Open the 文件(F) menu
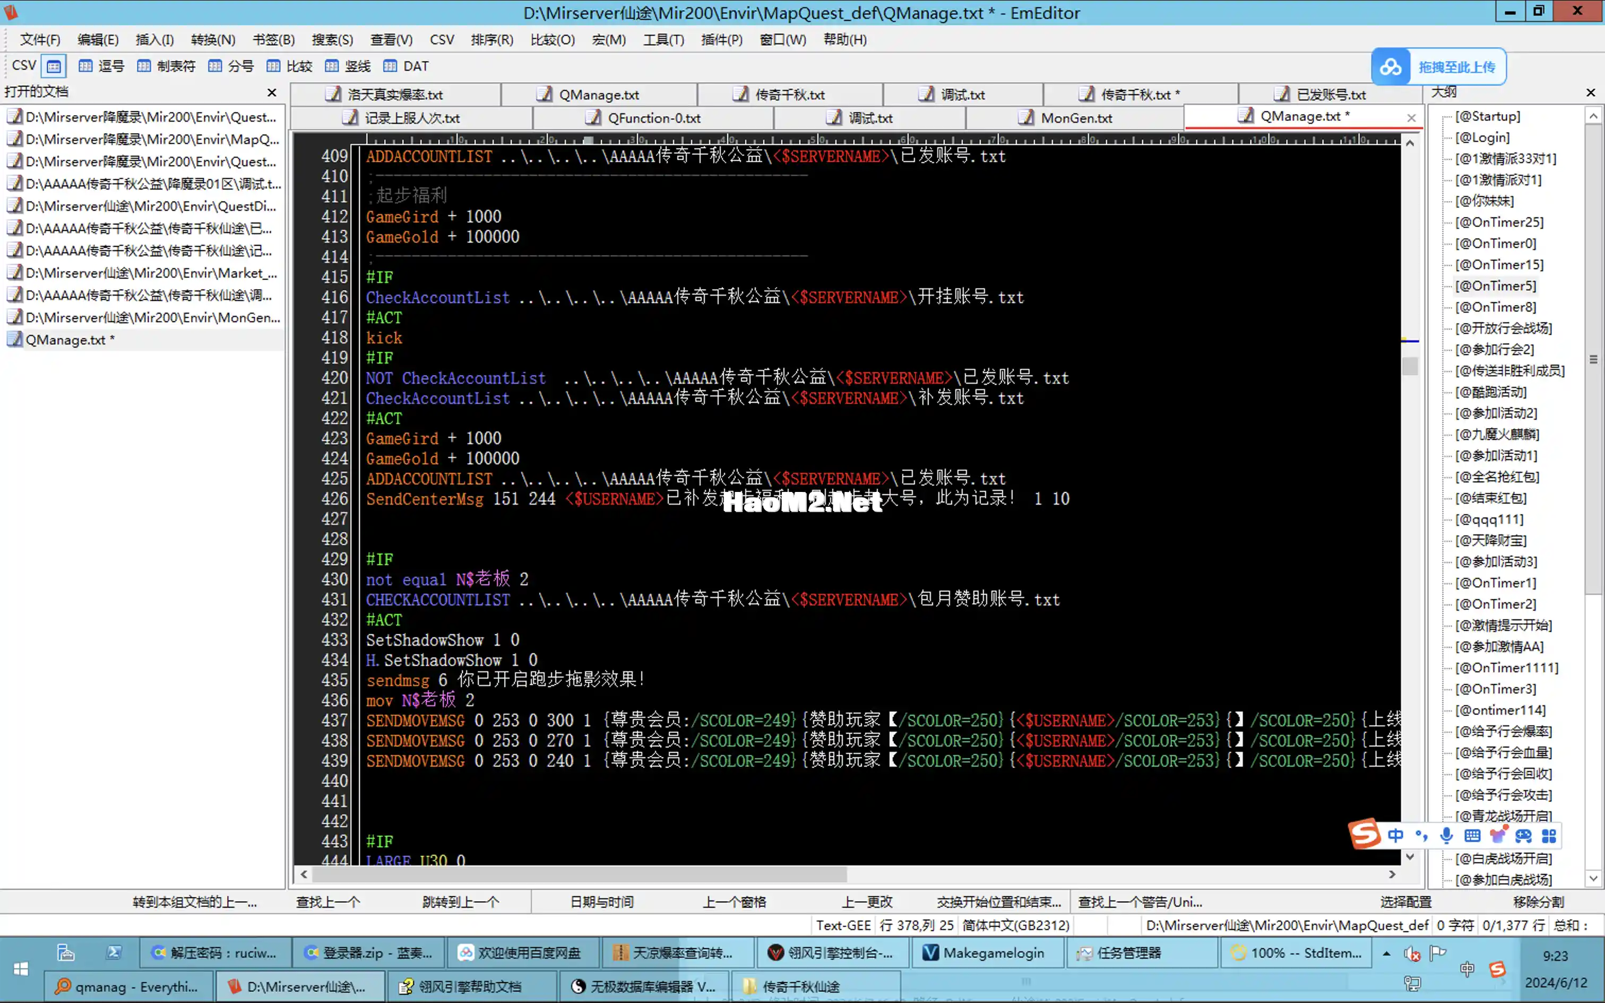Image resolution: width=1605 pixels, height=1003 pixels. point(40,40)
